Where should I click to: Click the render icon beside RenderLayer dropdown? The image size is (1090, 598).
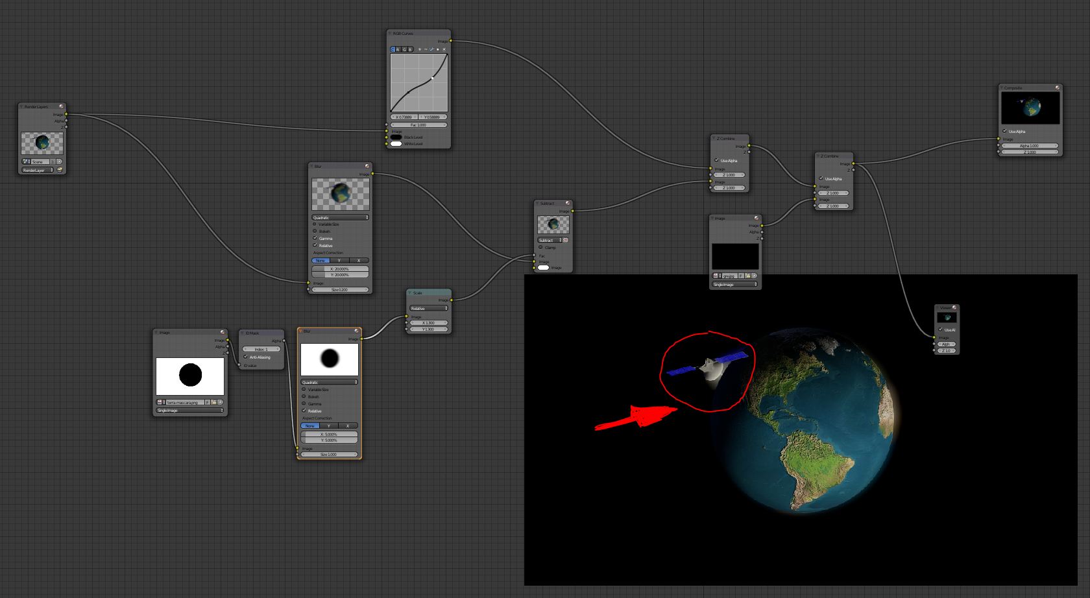60,170
